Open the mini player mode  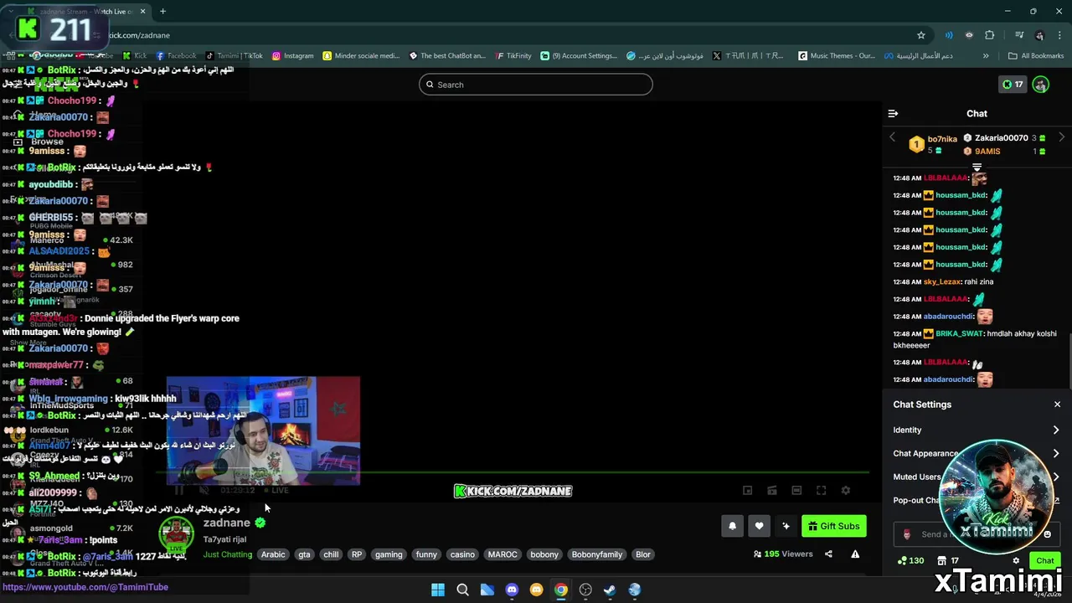click(x=747, y=491)
